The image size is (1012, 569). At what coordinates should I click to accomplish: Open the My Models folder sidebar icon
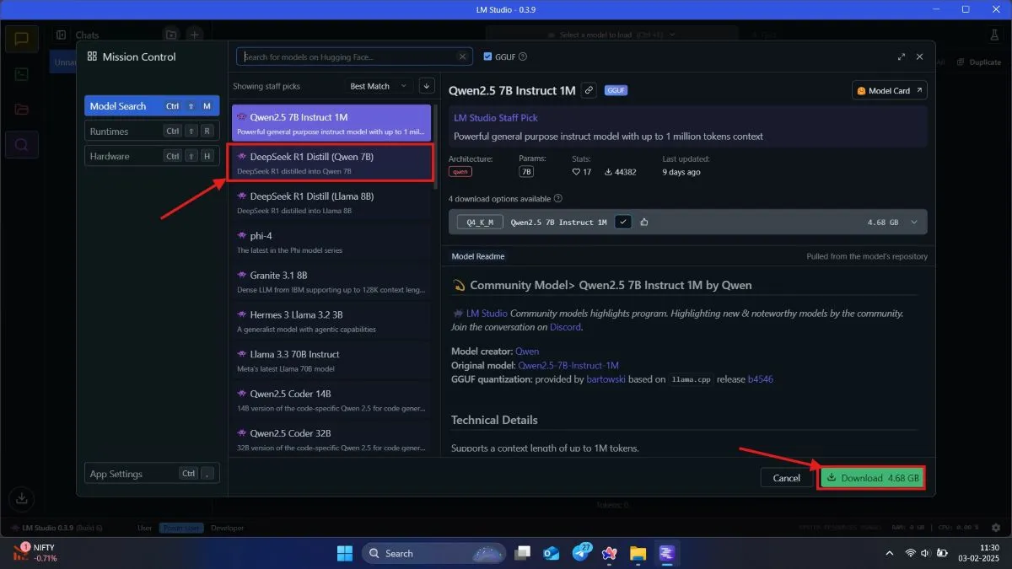22,110
